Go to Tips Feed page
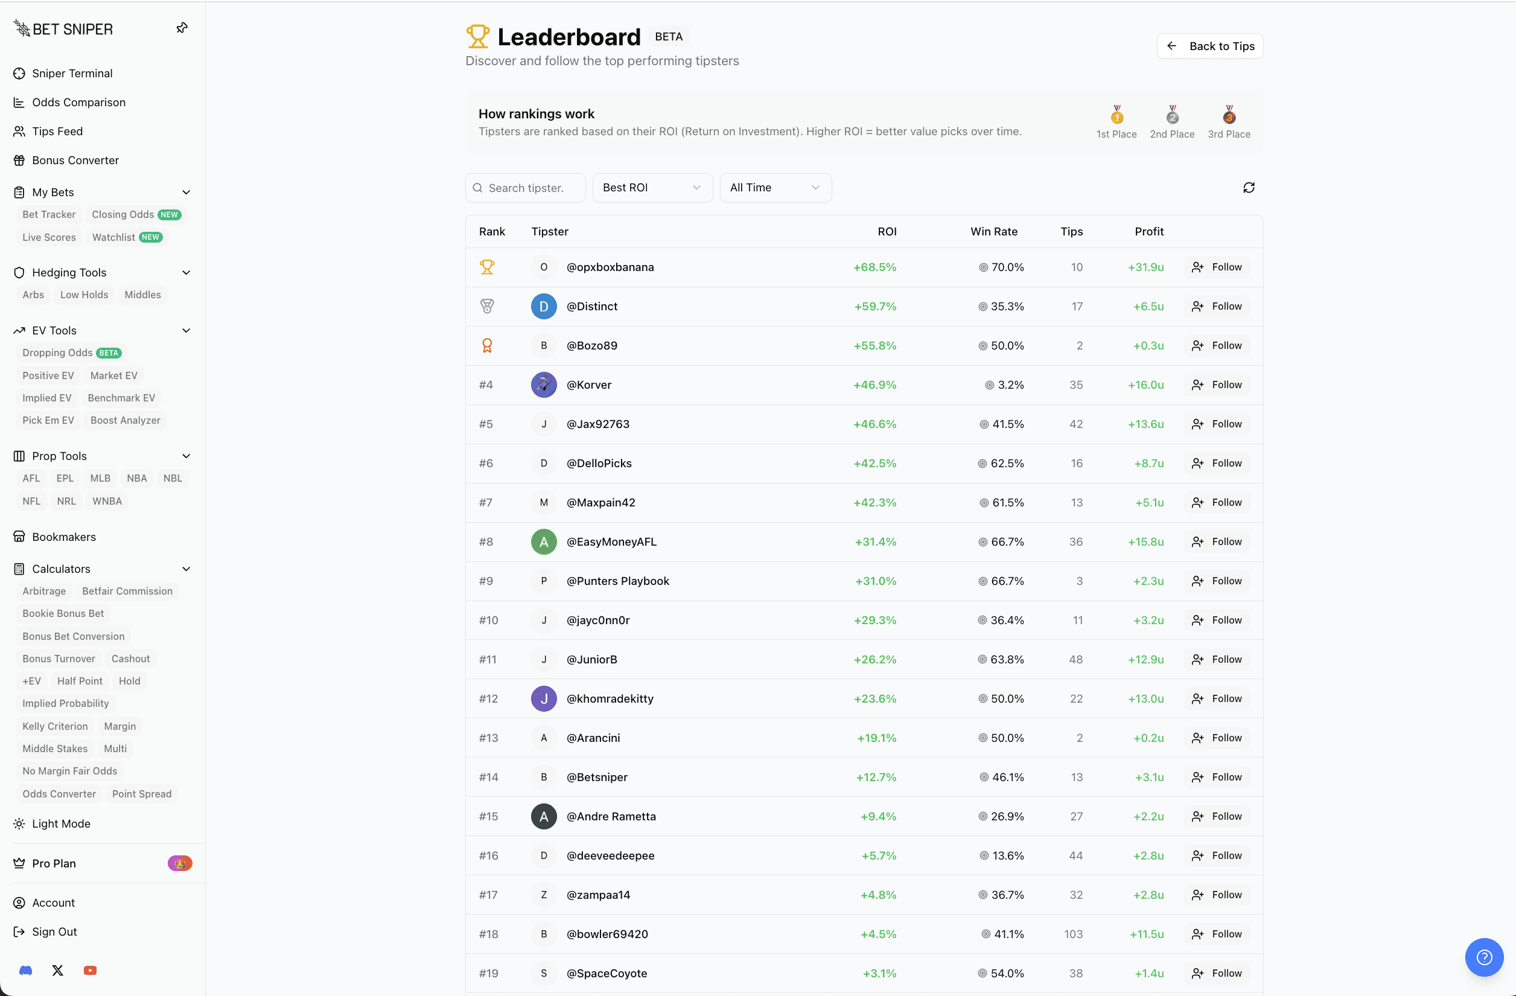Viewport: 1516px width, 996px height. [57, 131]
